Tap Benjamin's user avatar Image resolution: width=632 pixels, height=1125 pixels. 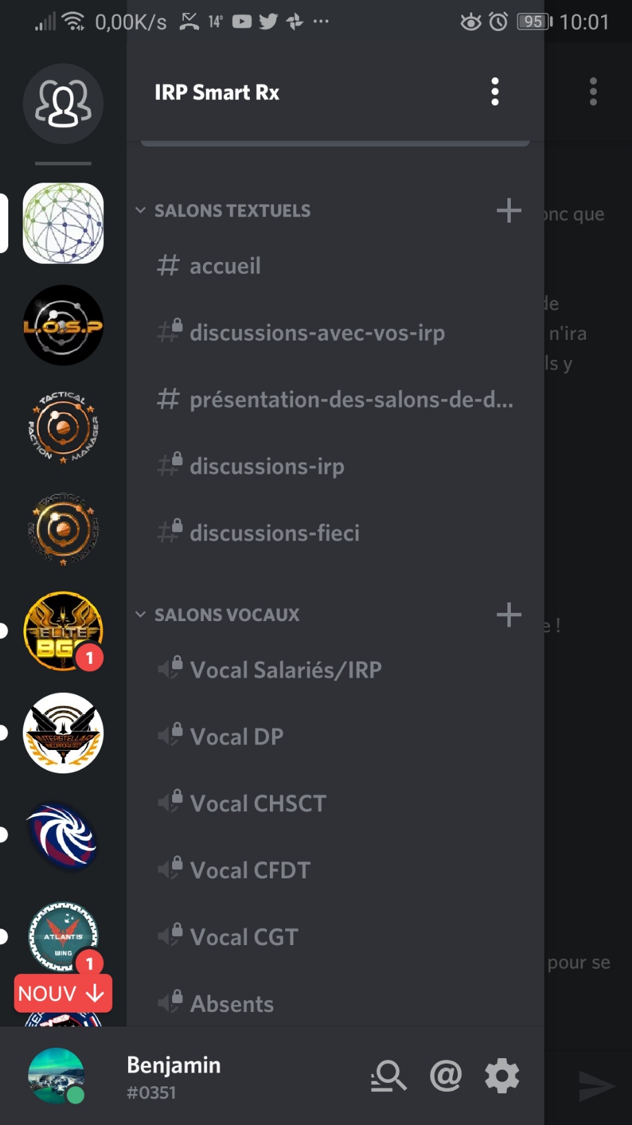click(x=56, y=1075)
